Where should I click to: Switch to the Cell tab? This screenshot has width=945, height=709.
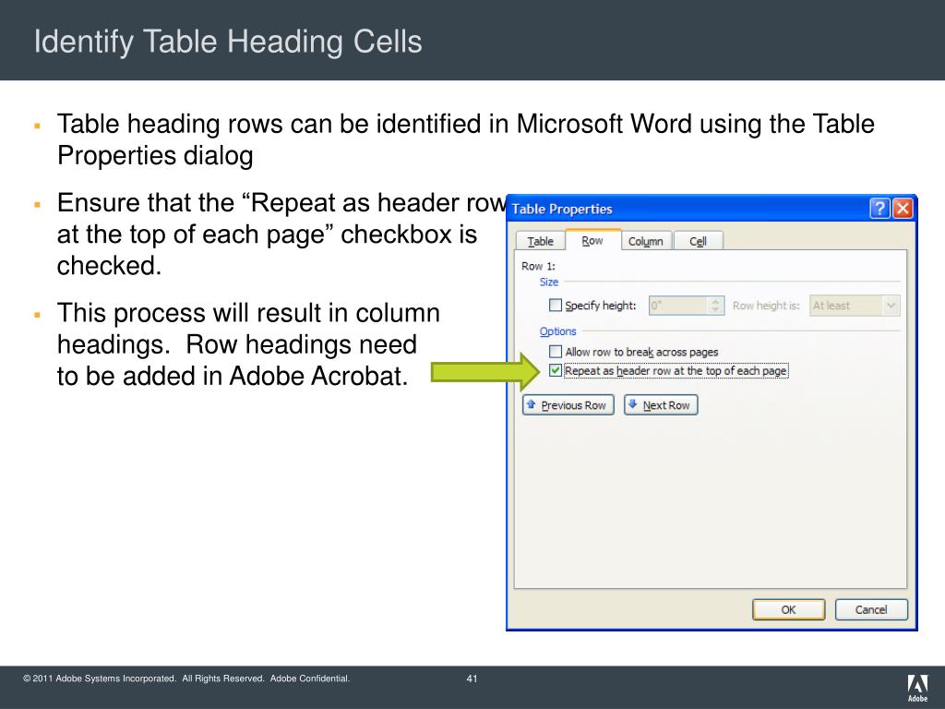point(699,240)
